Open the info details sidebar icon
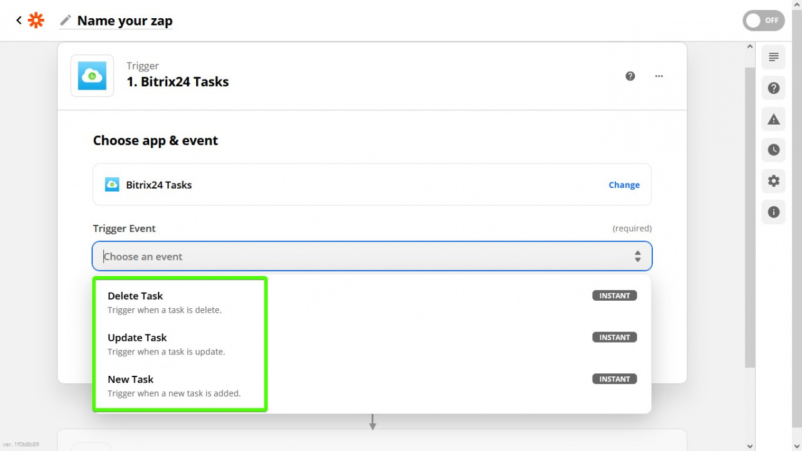Viewport: 802px width, 451px height. tap(774, 212)
